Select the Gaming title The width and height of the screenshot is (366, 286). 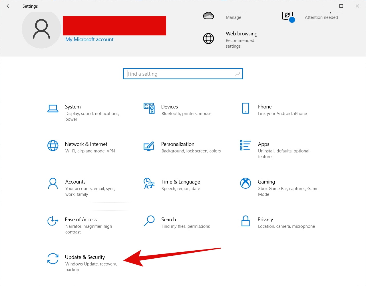click(266, 182)
